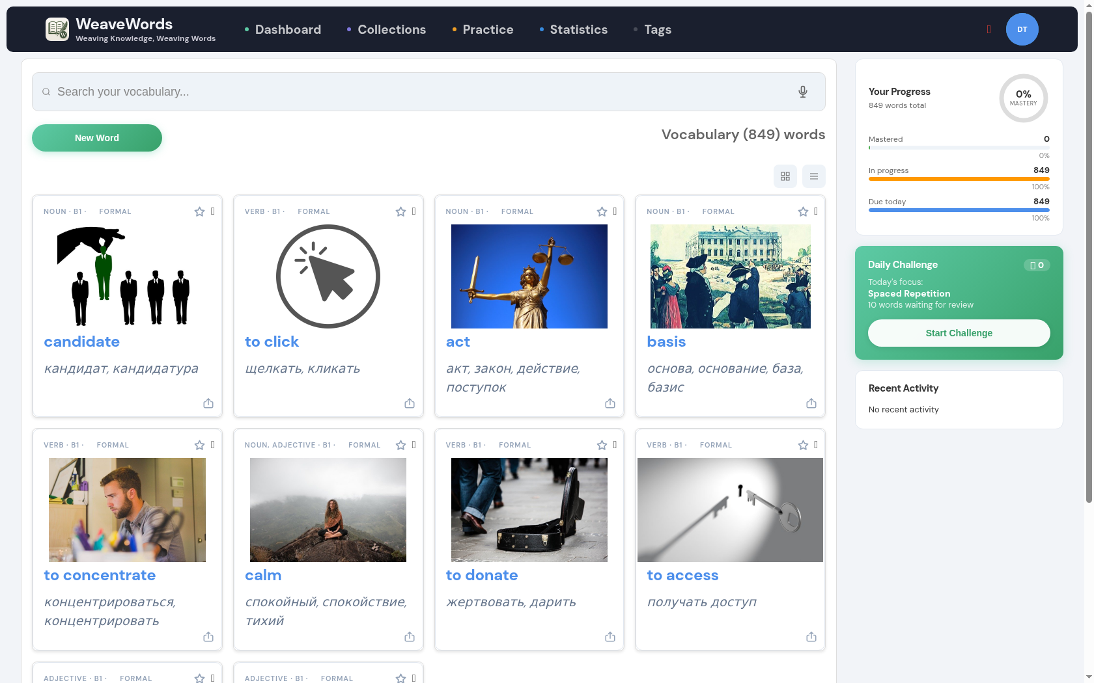Open the word to concentrate
The width and height of the screenshot is (1094, 683).
tap(100, 575)
